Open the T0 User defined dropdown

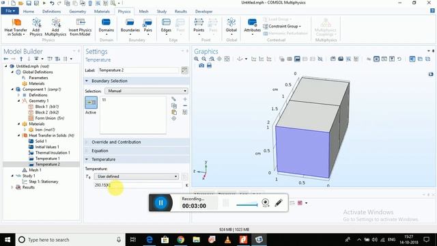[137, 176]
